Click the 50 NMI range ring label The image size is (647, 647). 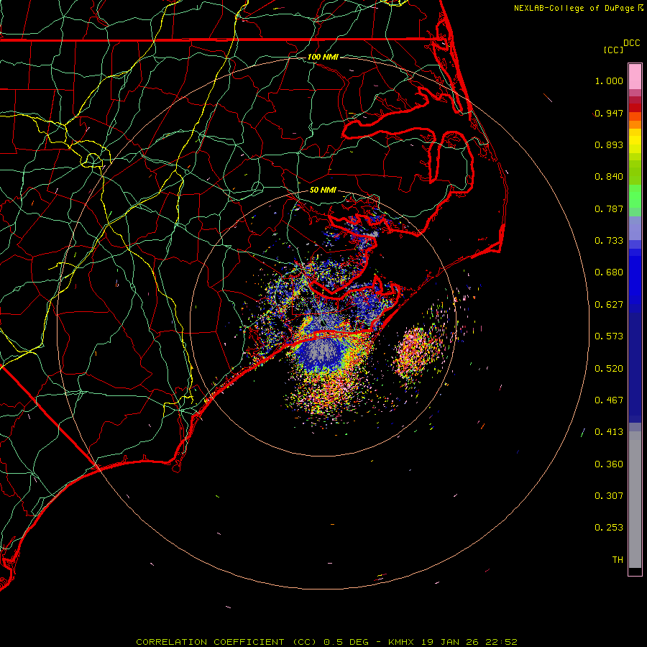click(x=323, y=190)
